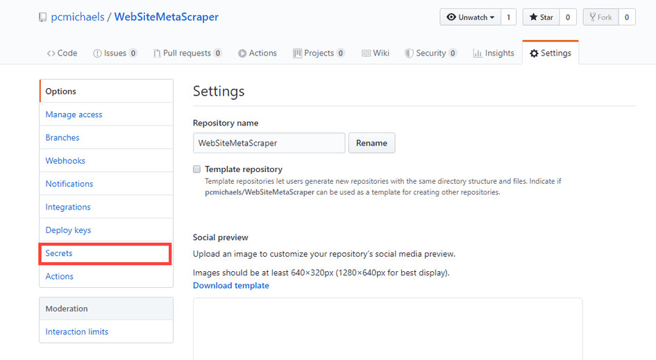The width and height of the screenshot is (656, 360).
Task: Open the Wiki tab
Action: point(376,53)
